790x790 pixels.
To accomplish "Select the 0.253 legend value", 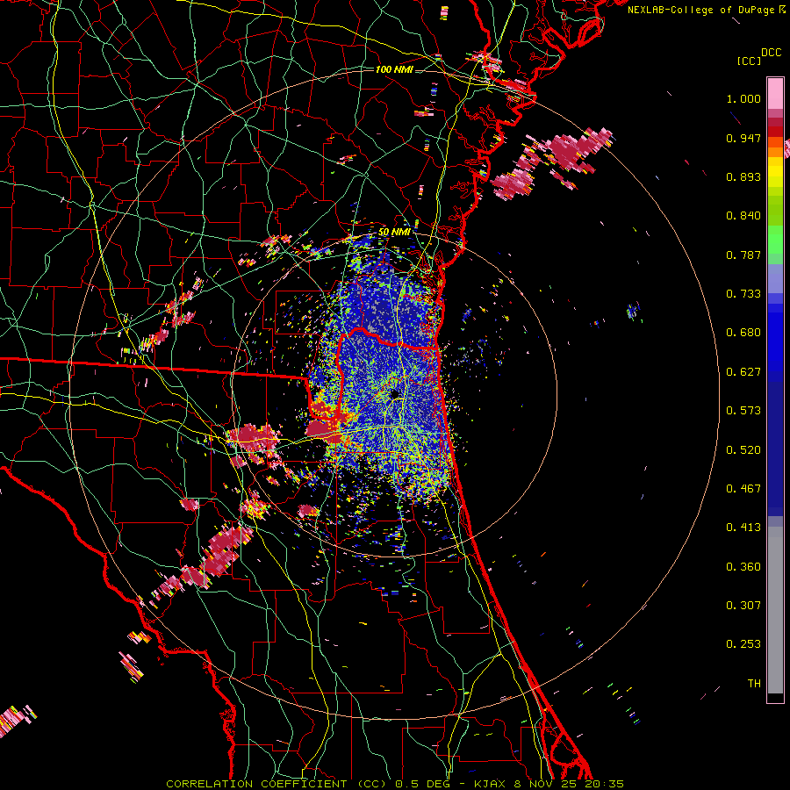I will 743,644.
